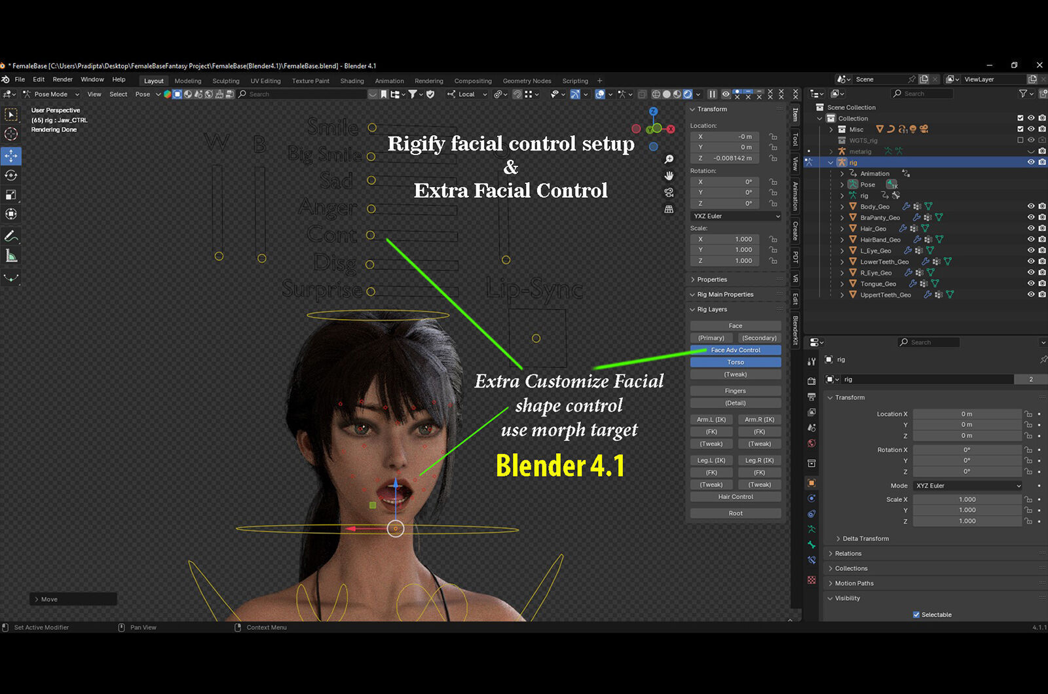
Task: Toggle Collection exclude checkbox in outliner
Action: [1020, 119]
